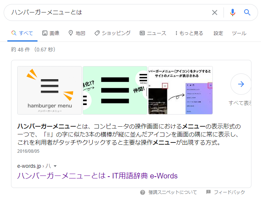The width and height of the screenshot is (261, 199).
Task: Expand the もっと見る menu
Action: [x=189, y=33]
